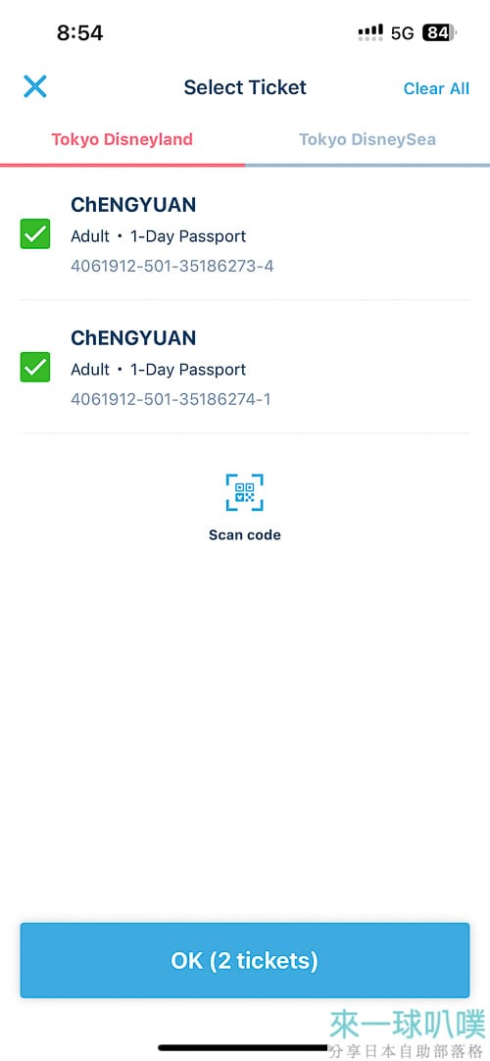Tap the 5G network indicator
490x1061 pixels.
[402, 33]
